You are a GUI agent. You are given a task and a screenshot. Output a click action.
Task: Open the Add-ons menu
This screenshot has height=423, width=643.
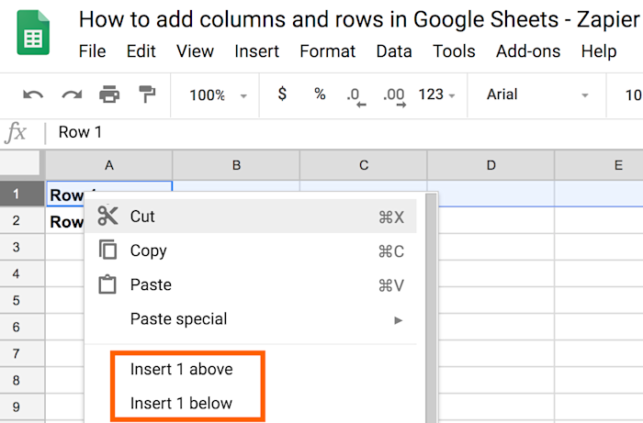point(528,51)
